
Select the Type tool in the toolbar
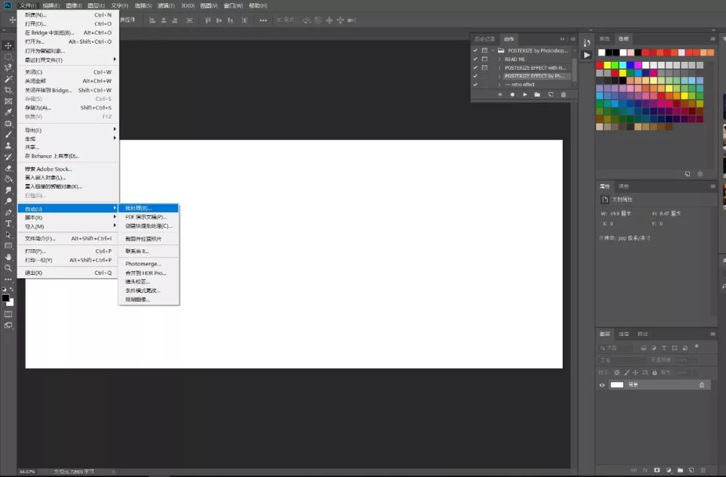[8, 223]
